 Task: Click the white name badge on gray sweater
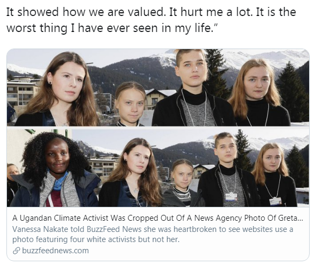pos(231,197)
